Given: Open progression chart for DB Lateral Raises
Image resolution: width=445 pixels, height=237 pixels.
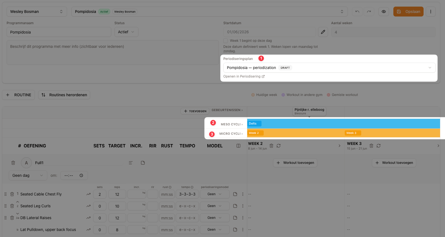Looking at the screenshot, I should pos(88,218).
